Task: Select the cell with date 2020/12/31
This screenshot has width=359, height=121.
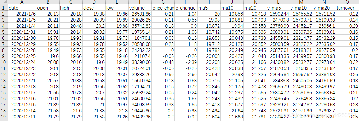Action: pos(22,32)
